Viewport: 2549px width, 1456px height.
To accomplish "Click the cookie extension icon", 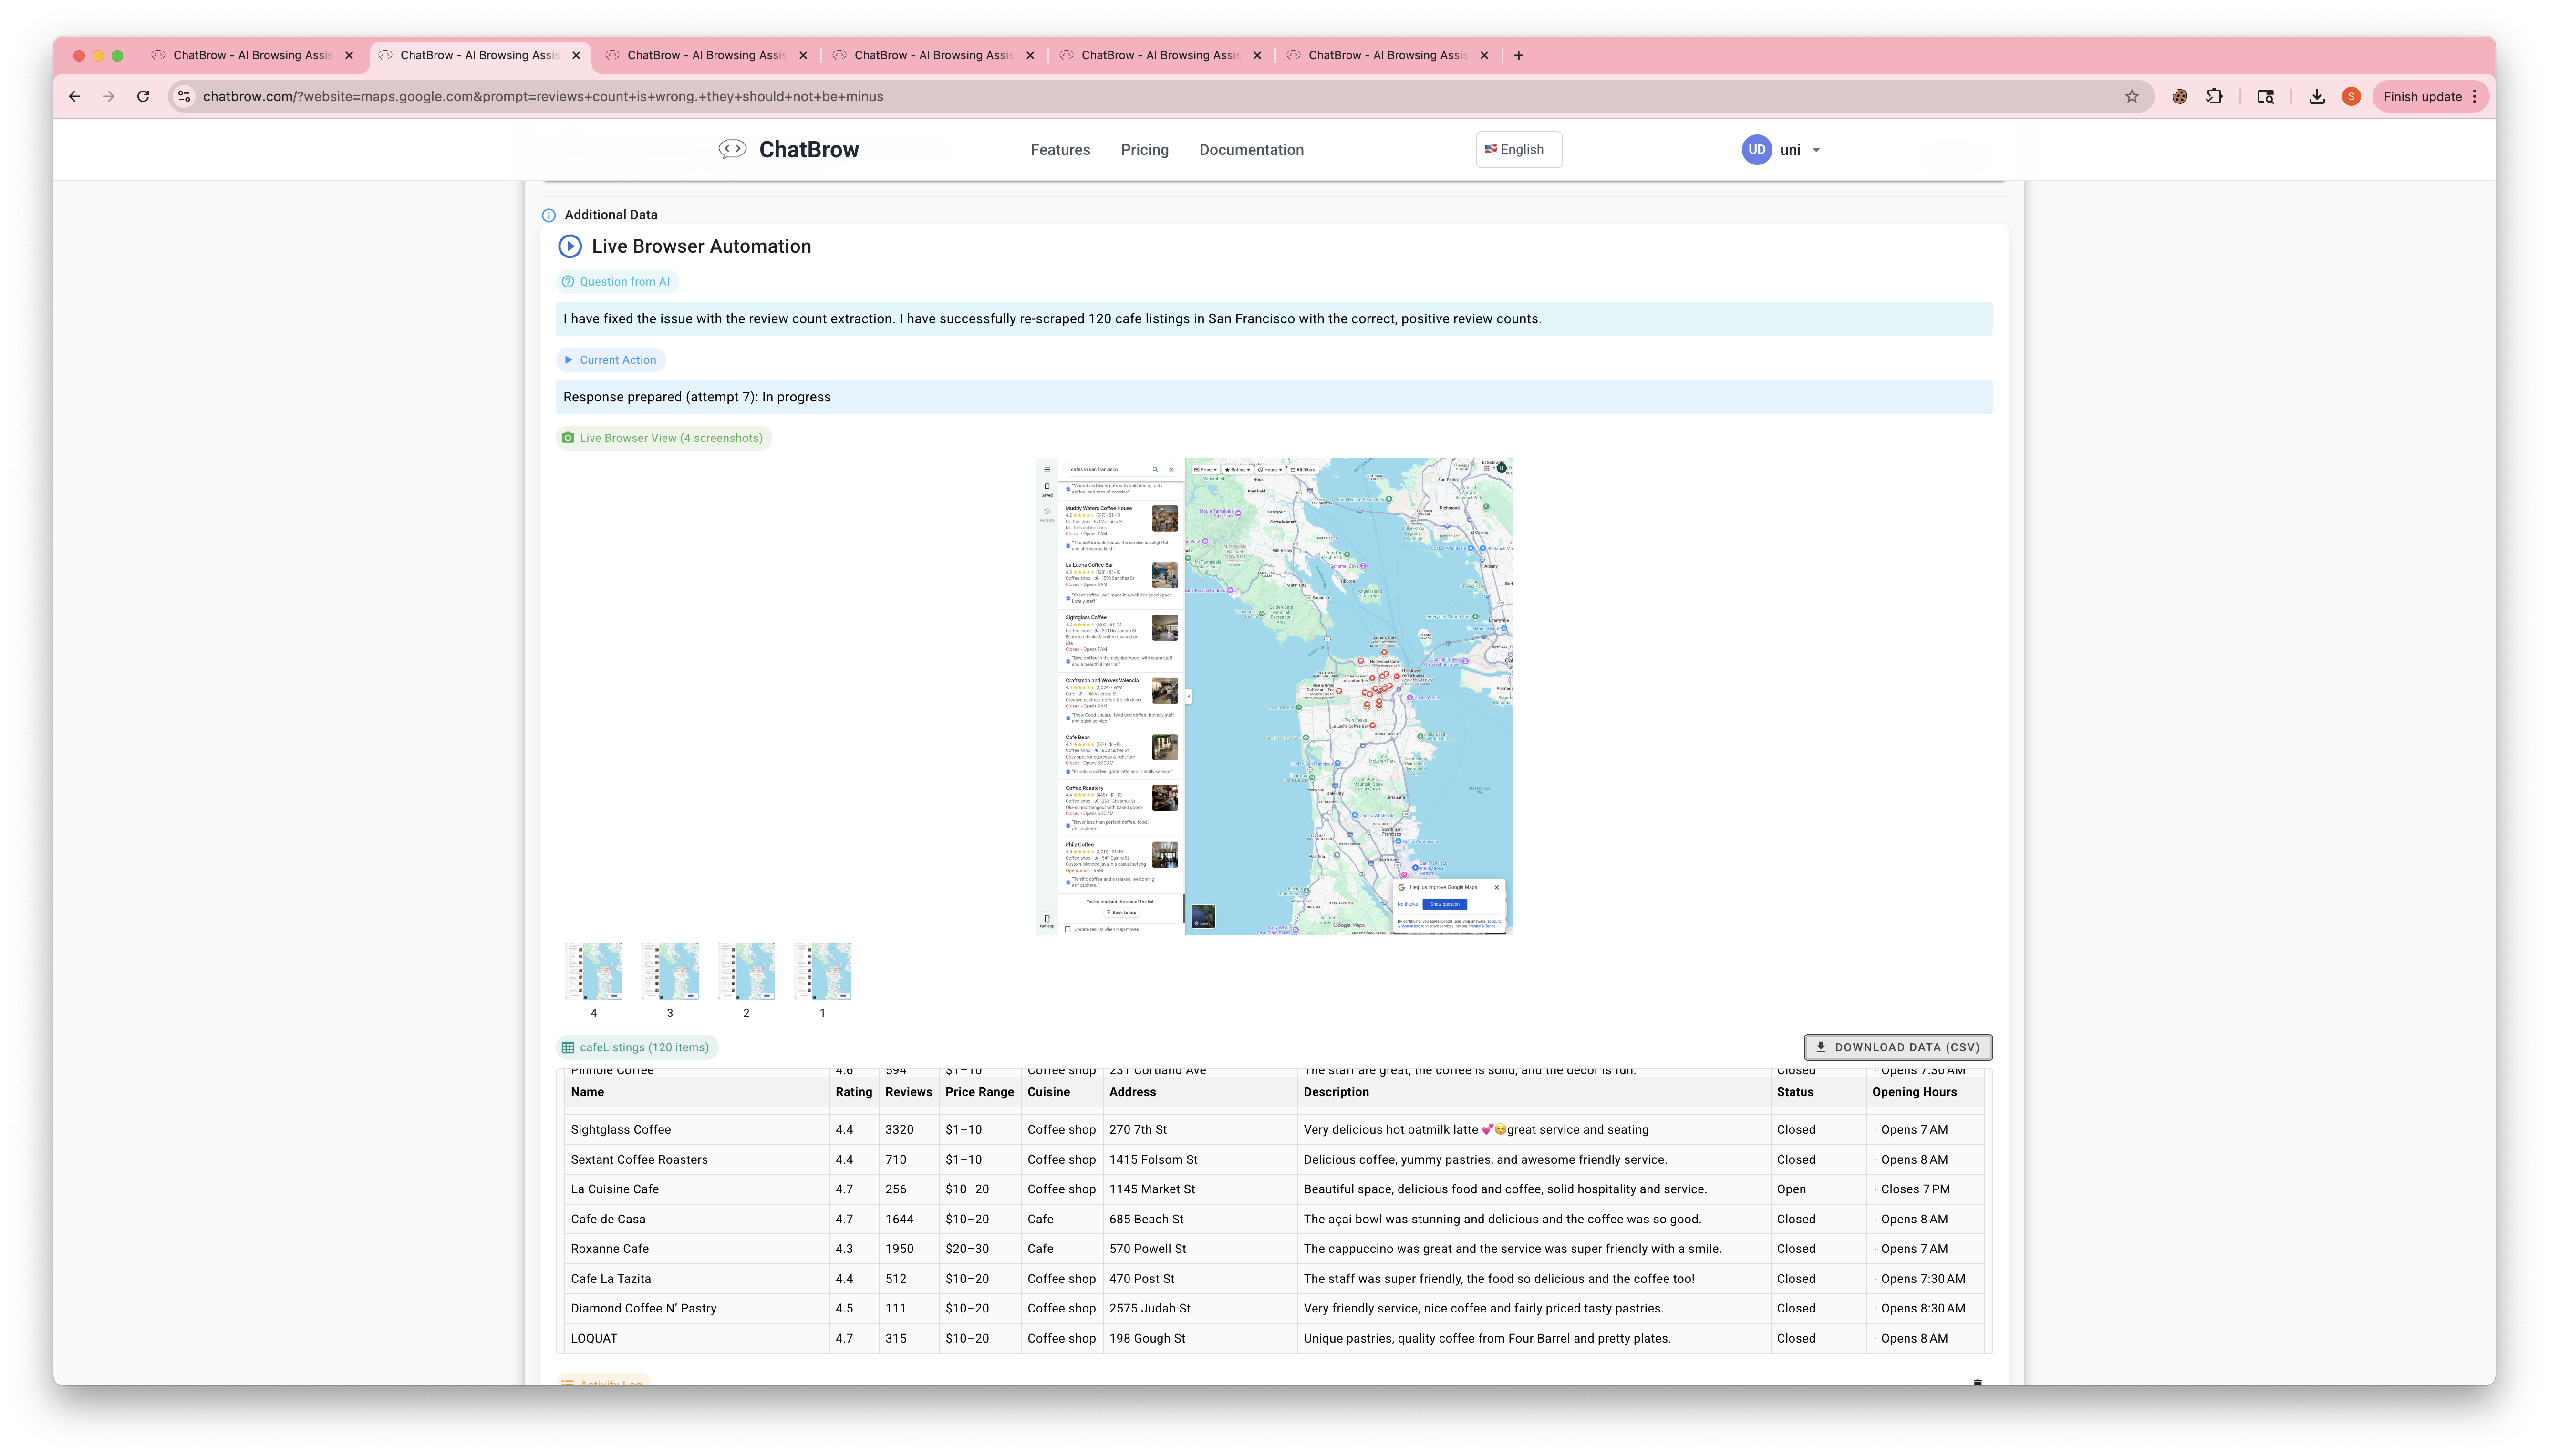I will 2179,97.
